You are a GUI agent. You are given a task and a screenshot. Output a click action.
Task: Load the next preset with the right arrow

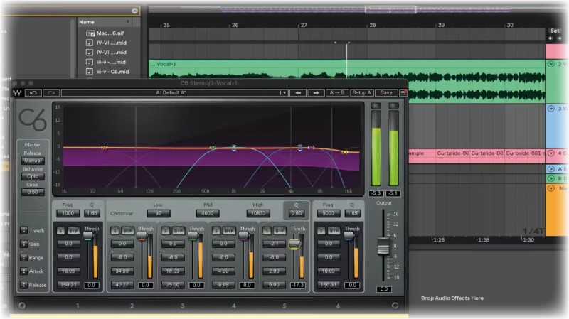point(316,93)
